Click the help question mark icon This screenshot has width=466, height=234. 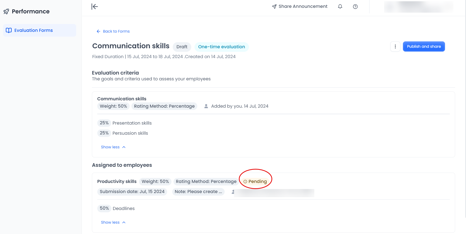(x=355, y=7)
